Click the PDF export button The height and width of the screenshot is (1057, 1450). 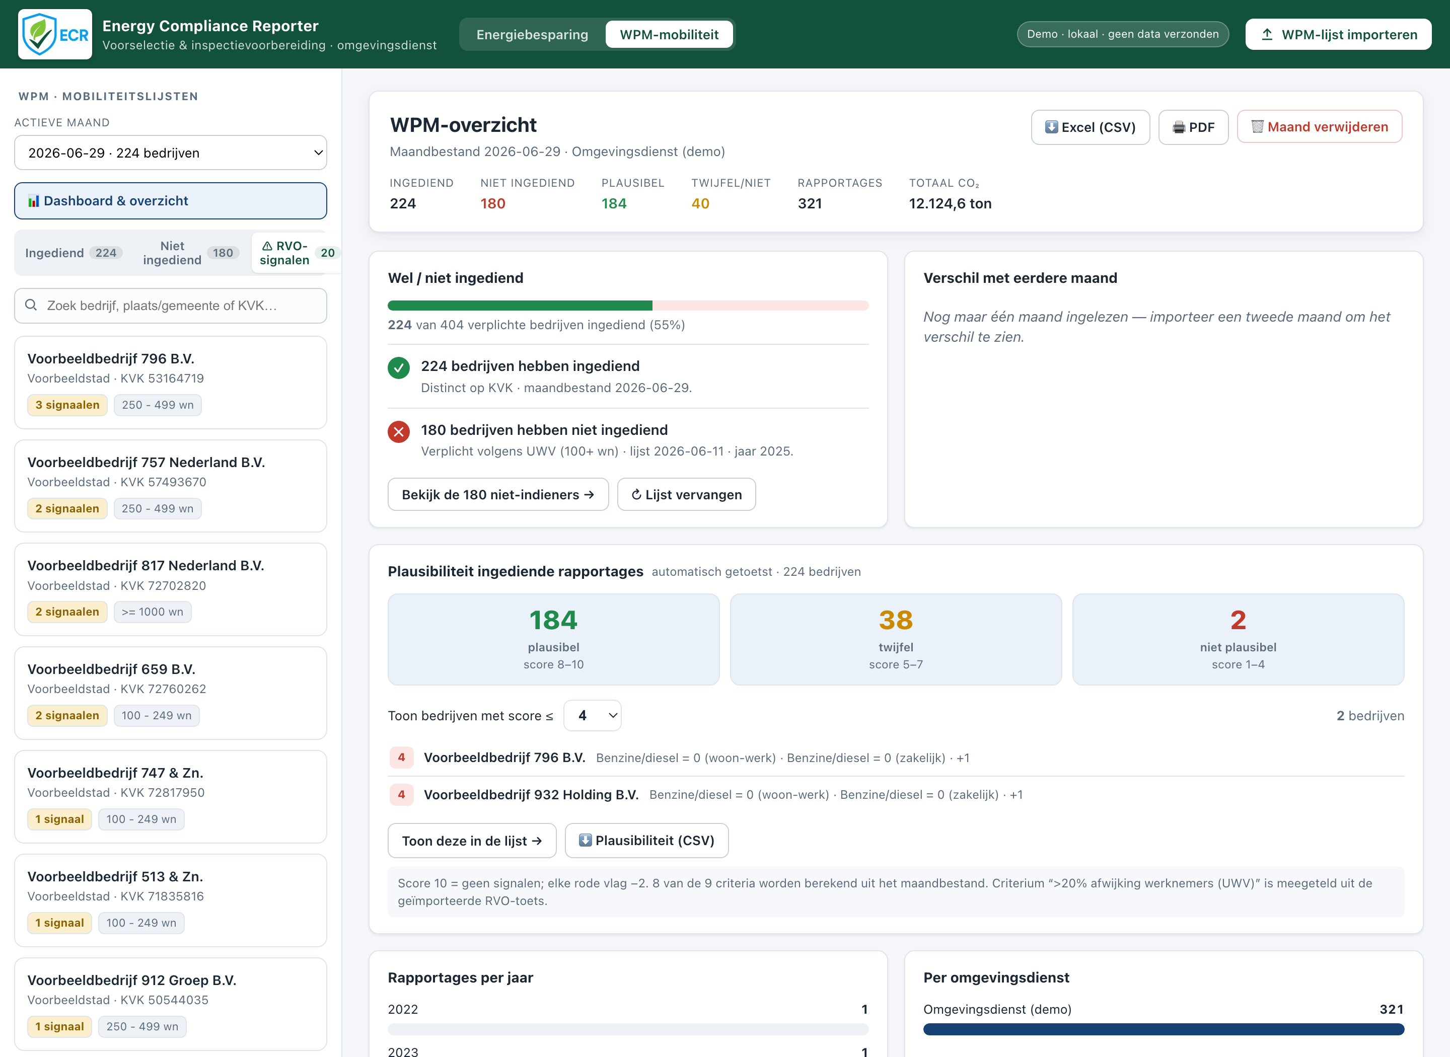(x=1193, y=127)
